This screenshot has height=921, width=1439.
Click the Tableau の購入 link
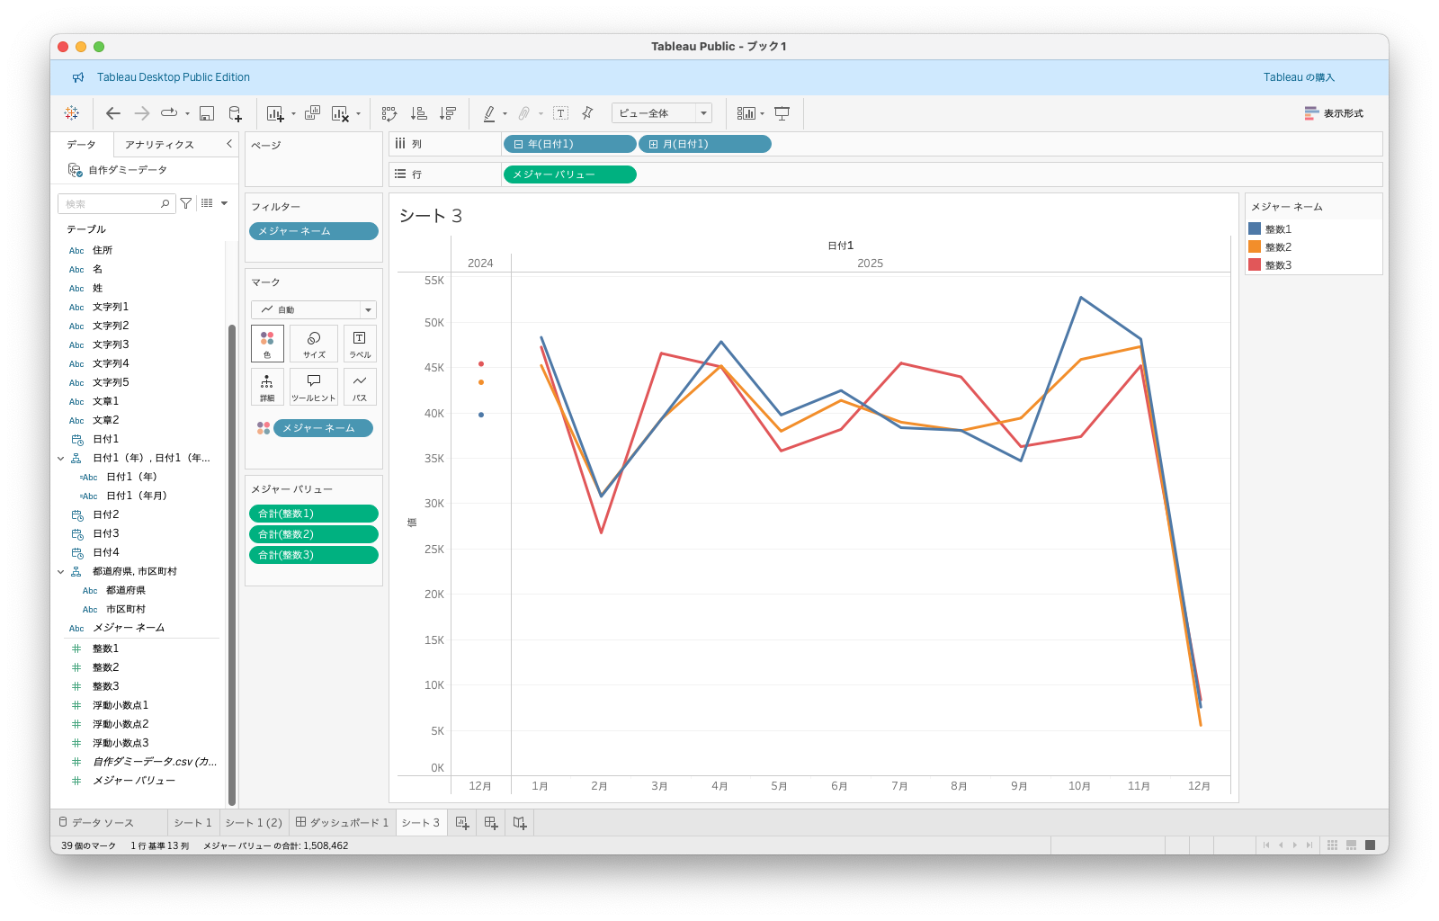tap(1298, 77)
